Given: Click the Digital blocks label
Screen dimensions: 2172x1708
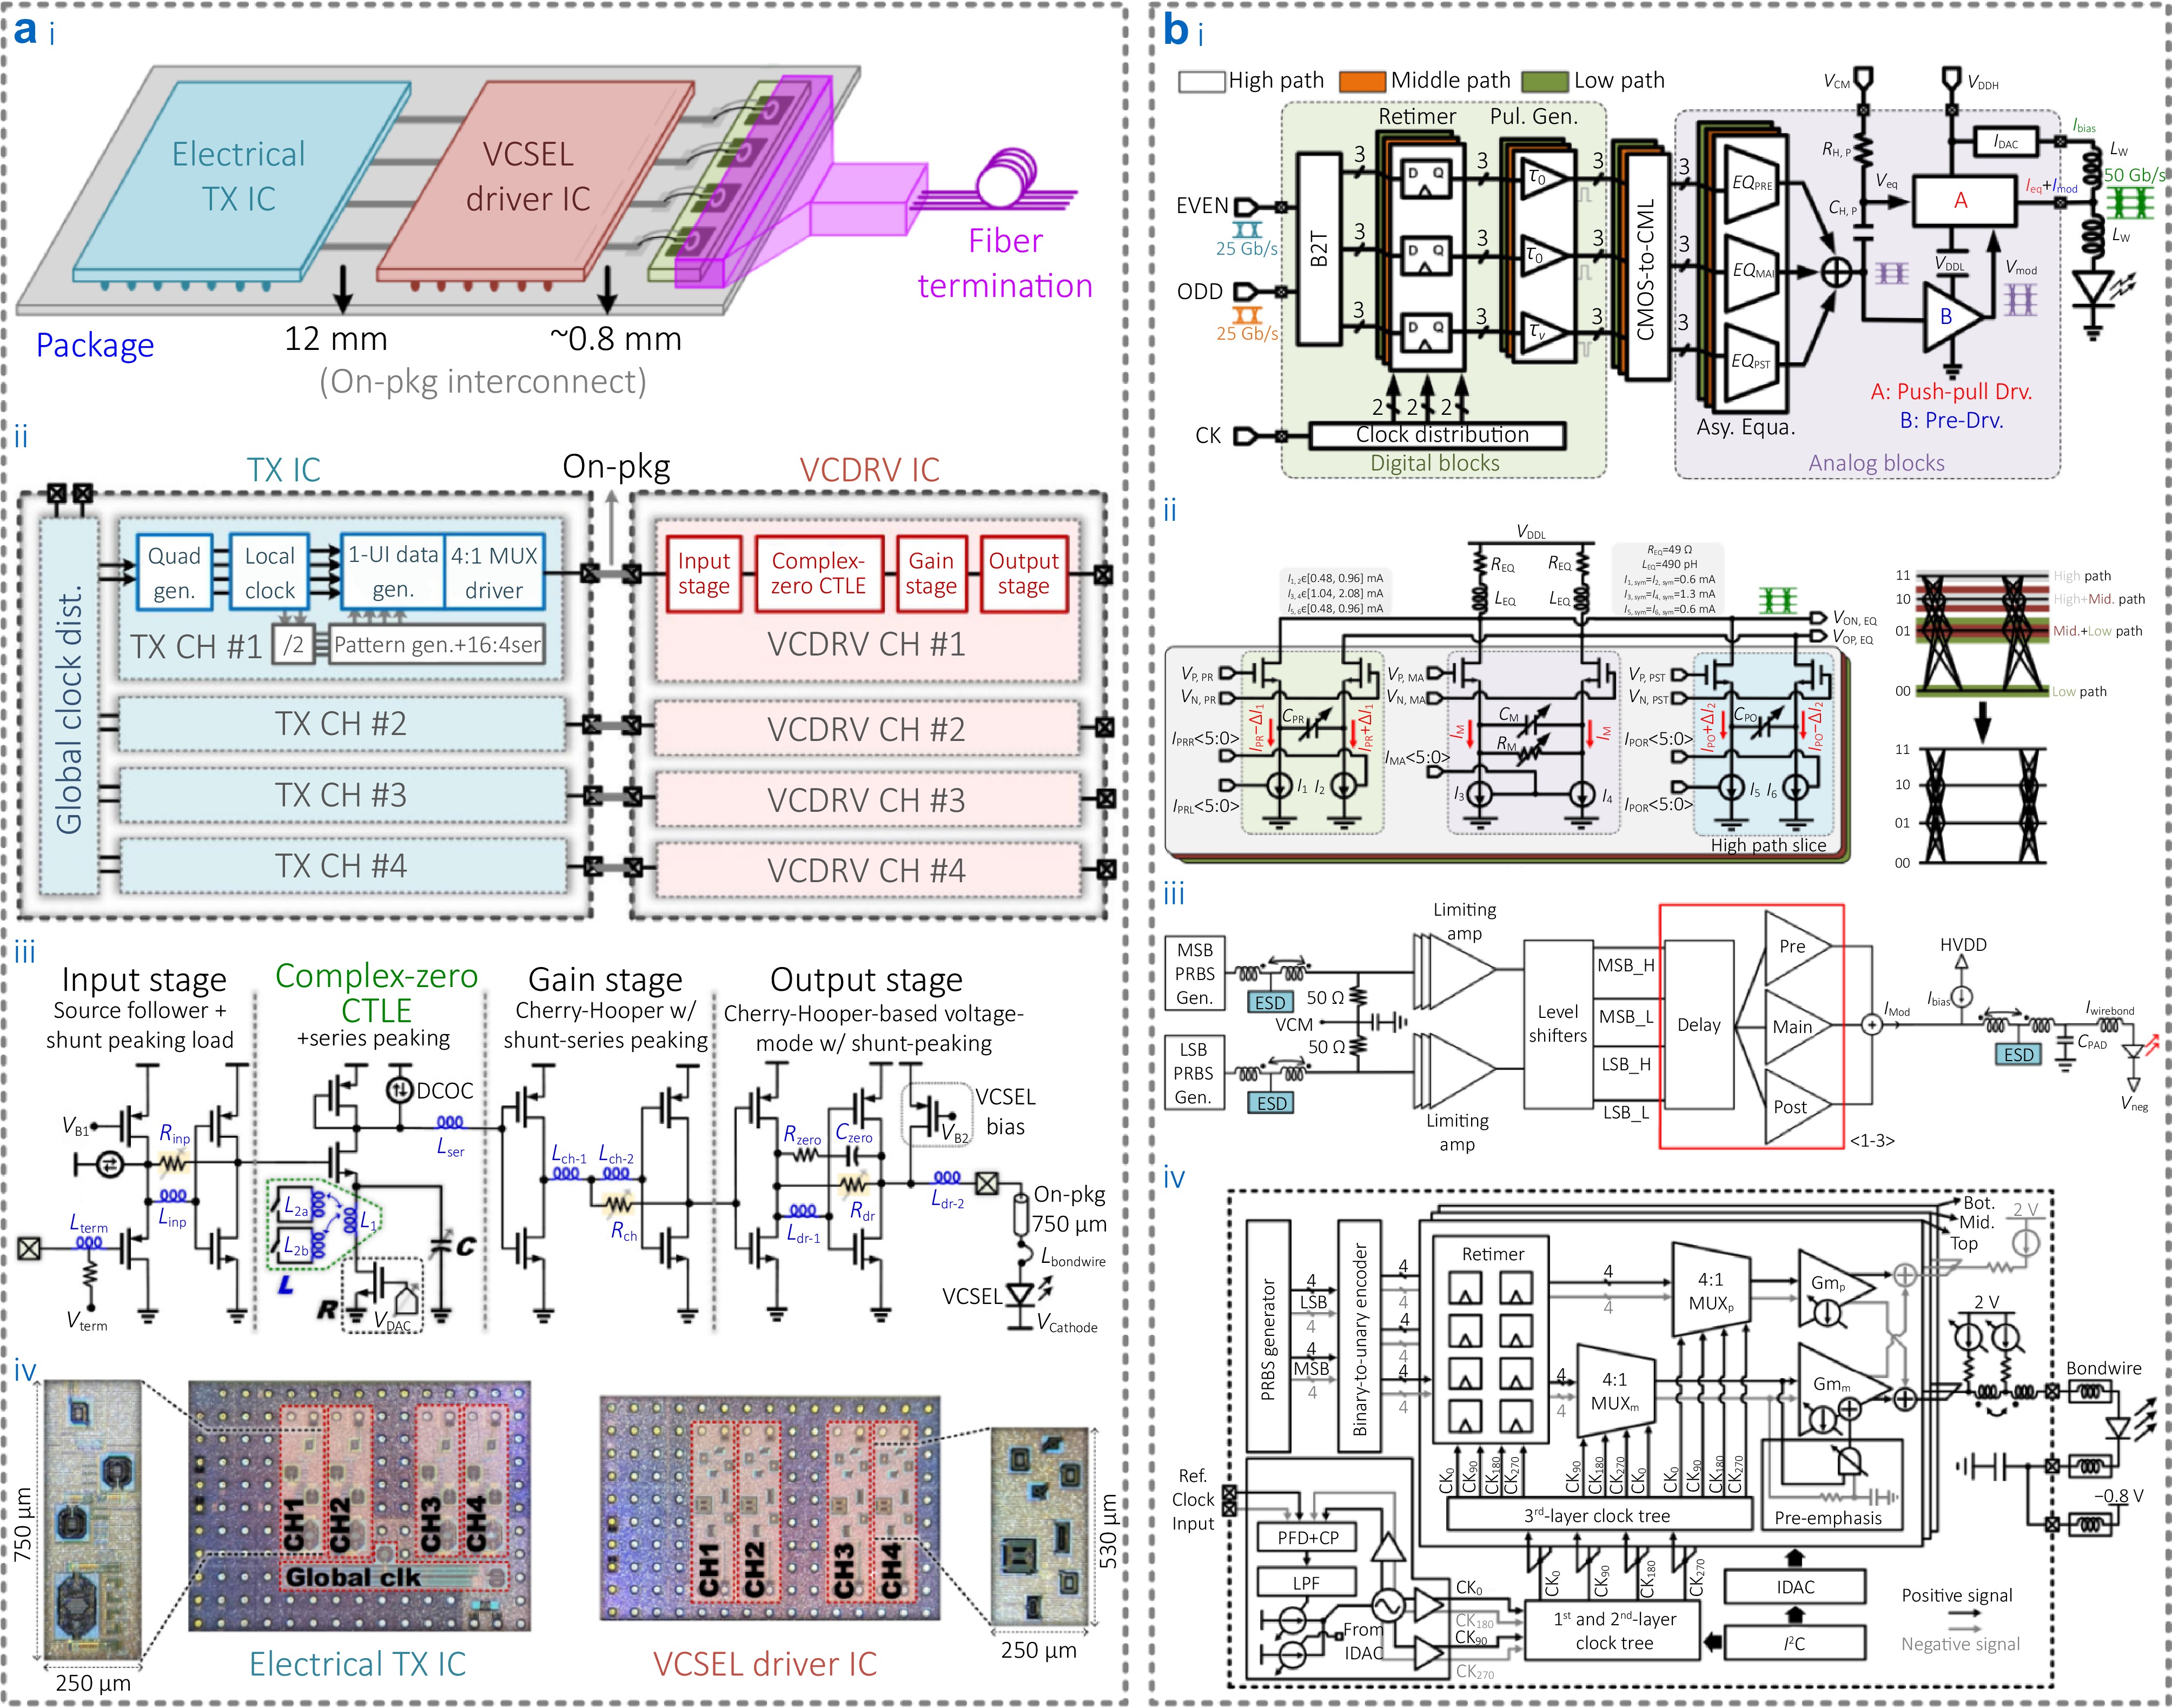Looking at the screenshot, I should point(1434,463).
